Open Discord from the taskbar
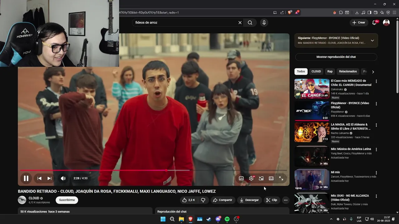The height and width of the screenshot is (224, 399). click(218, 219)
